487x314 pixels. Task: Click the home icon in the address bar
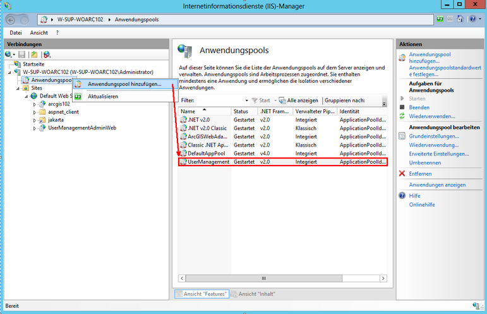(460, 19)
